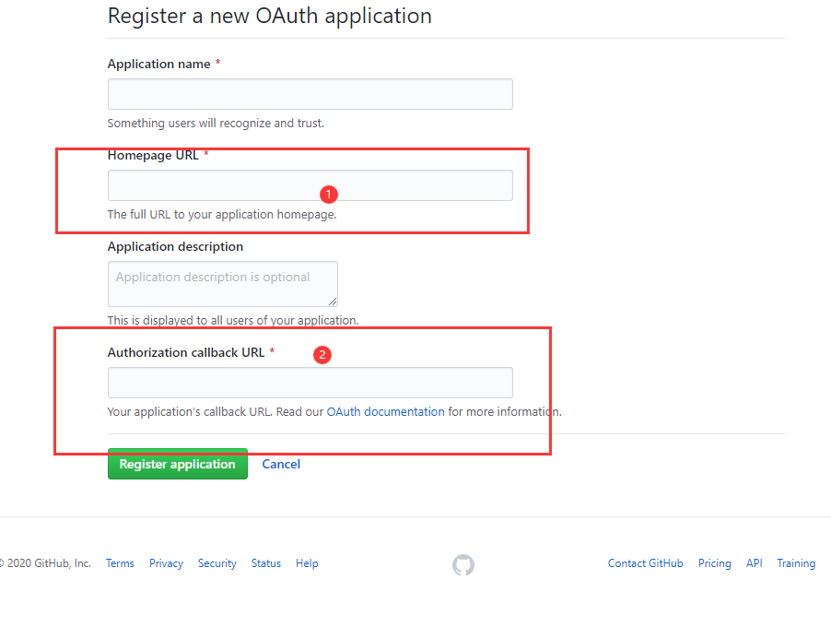Focus the Application name input field

click(310, 94)
